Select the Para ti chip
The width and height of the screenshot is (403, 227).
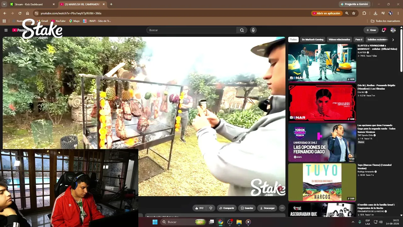pos(359,40)
